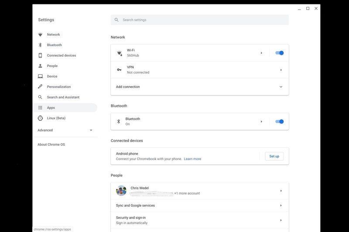Disable the Bluetooth toggle switch

[x=279, y=121]
